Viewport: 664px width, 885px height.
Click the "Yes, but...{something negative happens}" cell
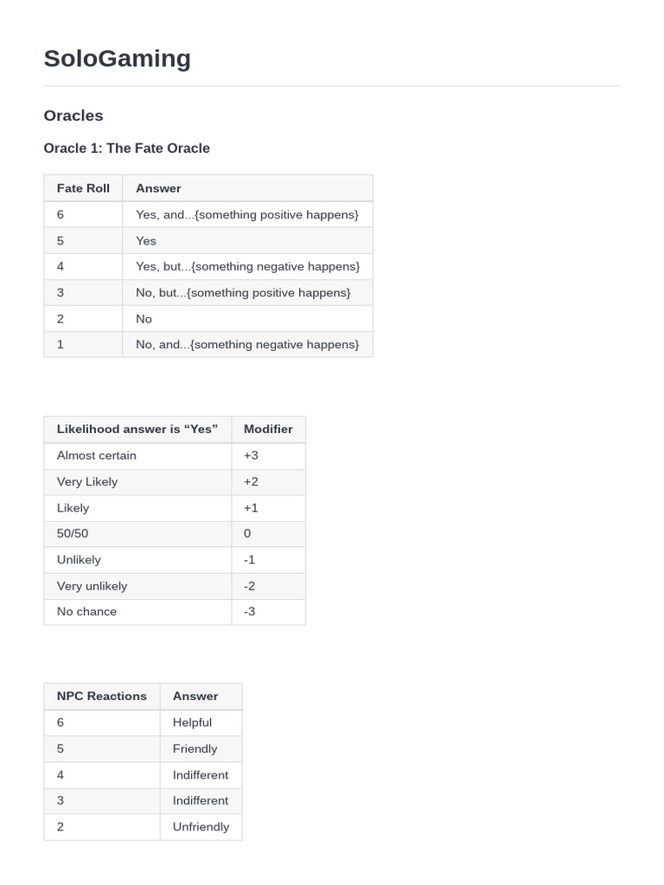point(247,266)
